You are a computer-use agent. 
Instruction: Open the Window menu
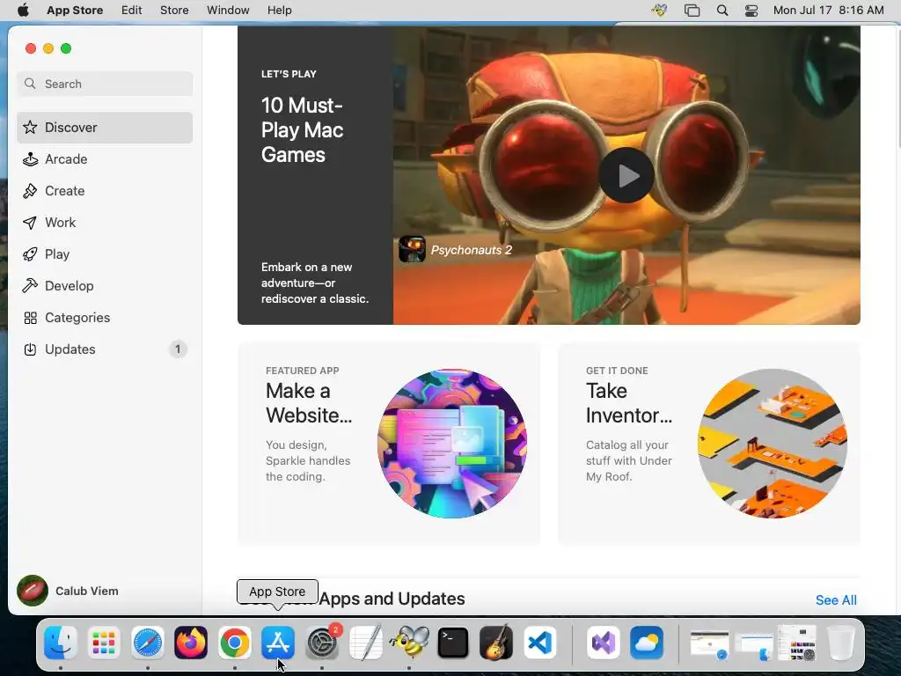pos(228,11)
